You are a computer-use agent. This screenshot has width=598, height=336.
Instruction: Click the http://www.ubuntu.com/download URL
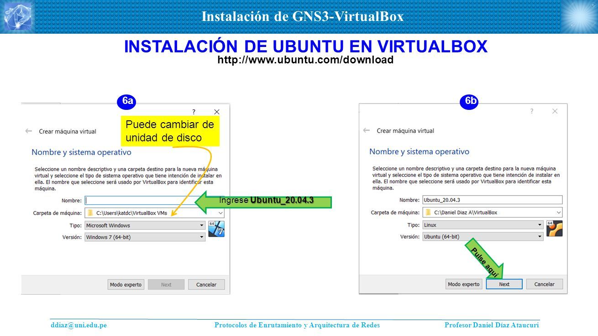[x=305, y=60]
